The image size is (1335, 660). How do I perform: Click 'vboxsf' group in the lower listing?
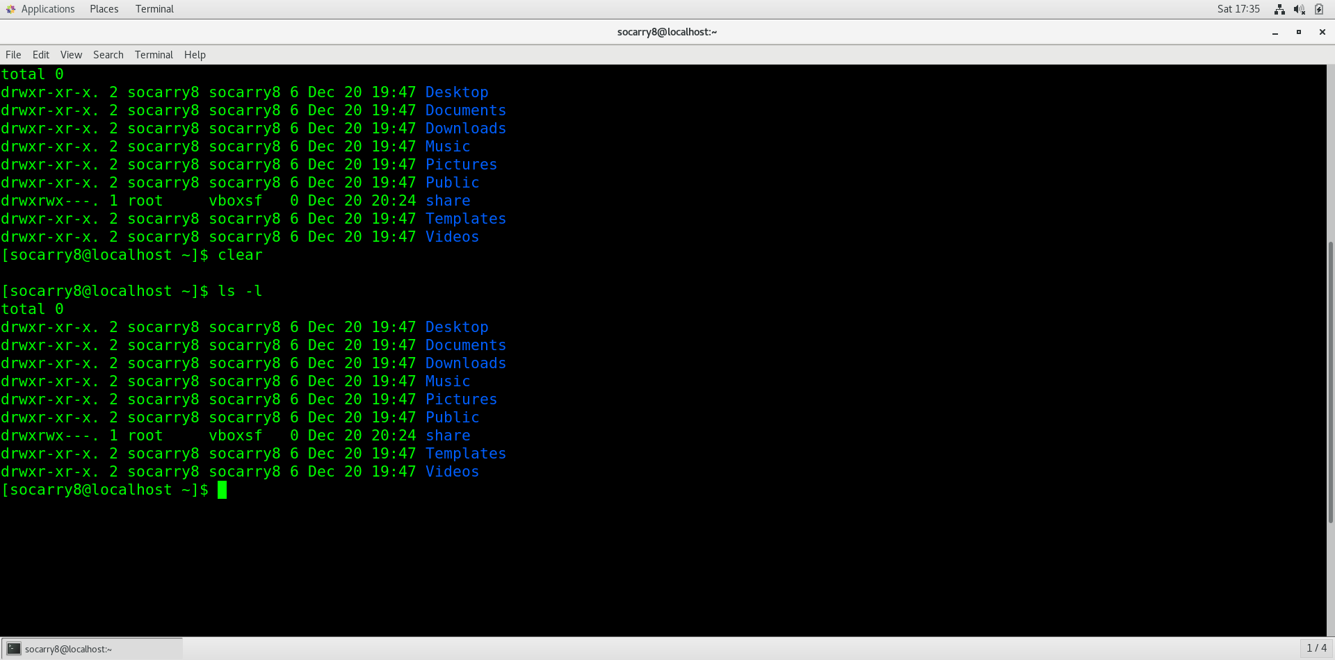236,436
